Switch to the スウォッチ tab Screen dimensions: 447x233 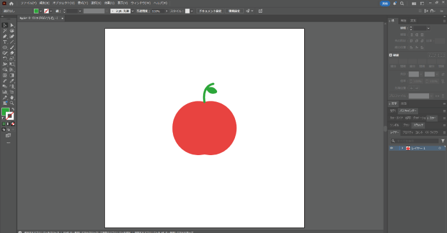tap(418, 125)
